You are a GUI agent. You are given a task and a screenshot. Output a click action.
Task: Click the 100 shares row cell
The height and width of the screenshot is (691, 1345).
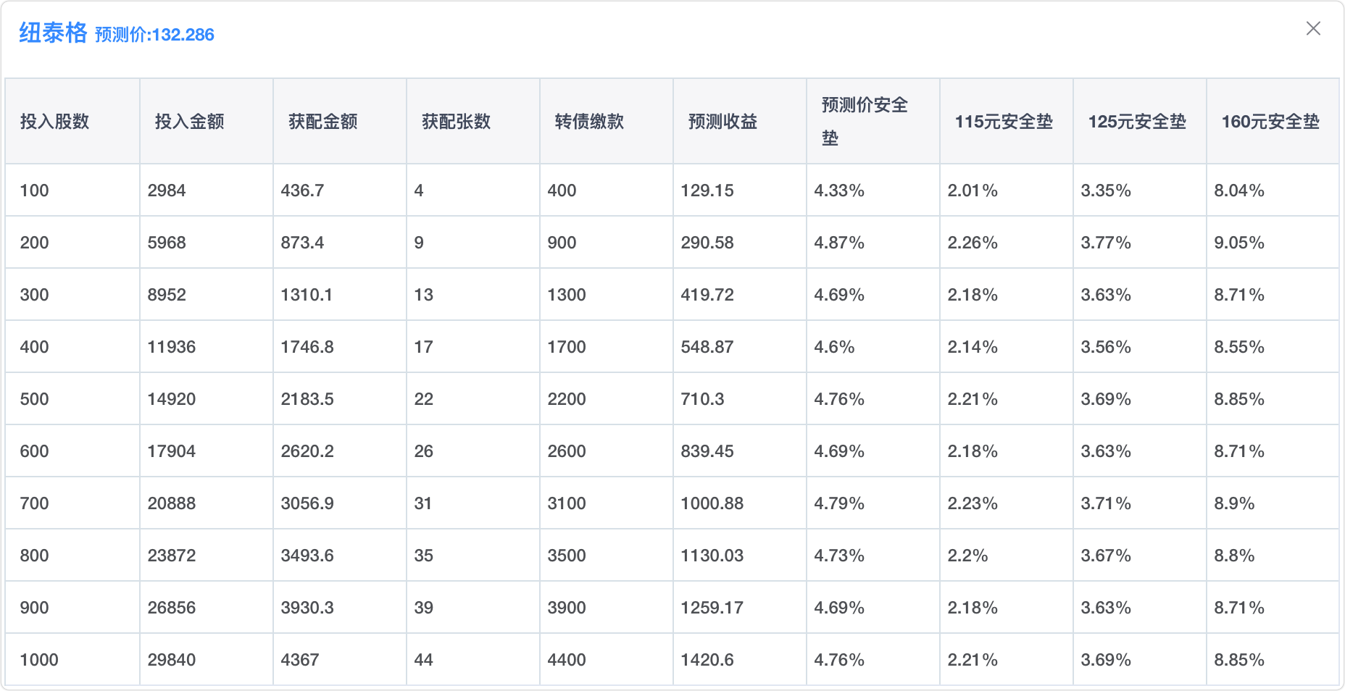pyautogui.click(x=34, y=190)
